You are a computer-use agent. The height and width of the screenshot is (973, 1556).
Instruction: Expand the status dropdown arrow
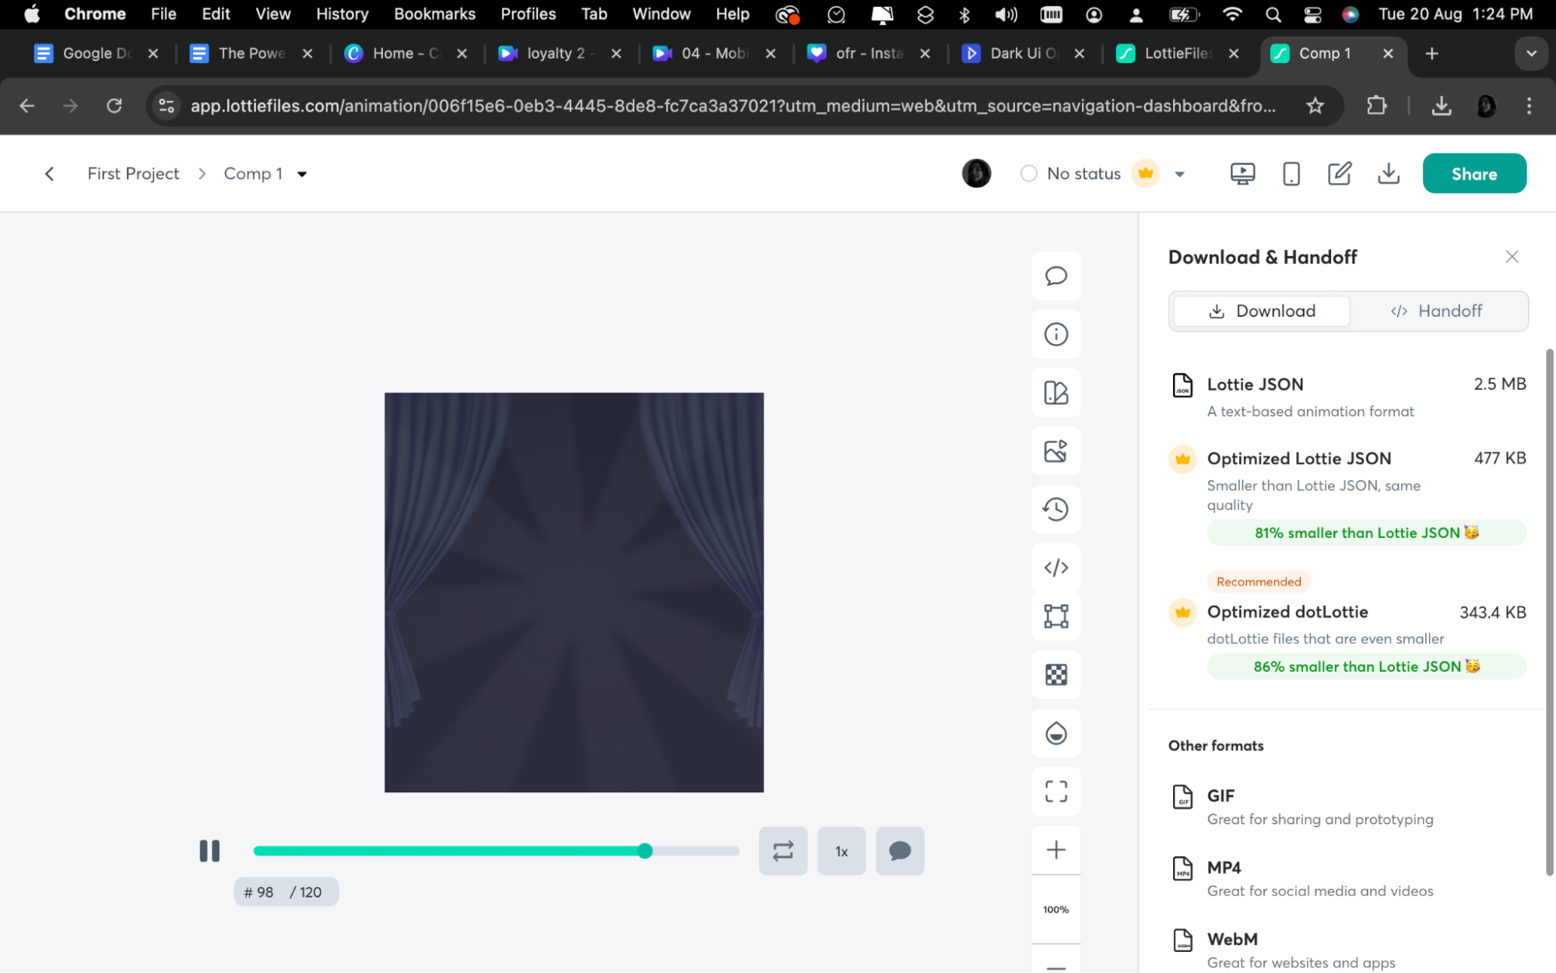click(1179, 174)
